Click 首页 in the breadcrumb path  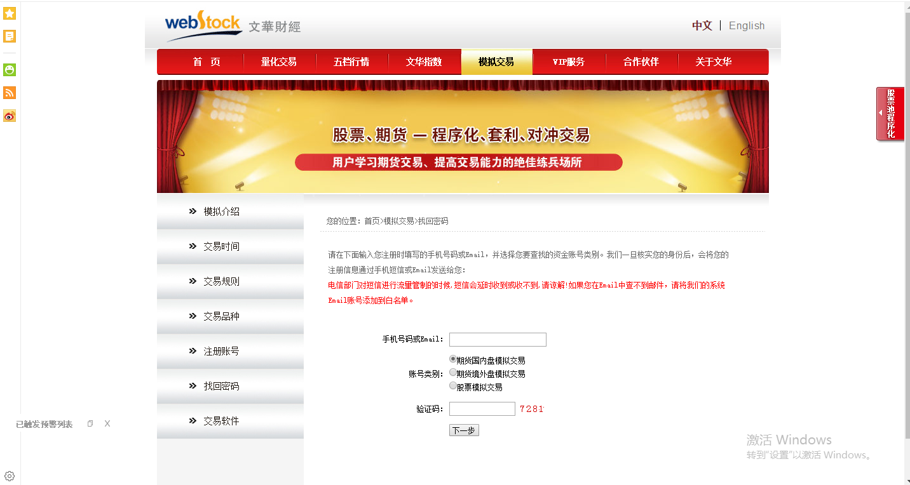[372, 221]
